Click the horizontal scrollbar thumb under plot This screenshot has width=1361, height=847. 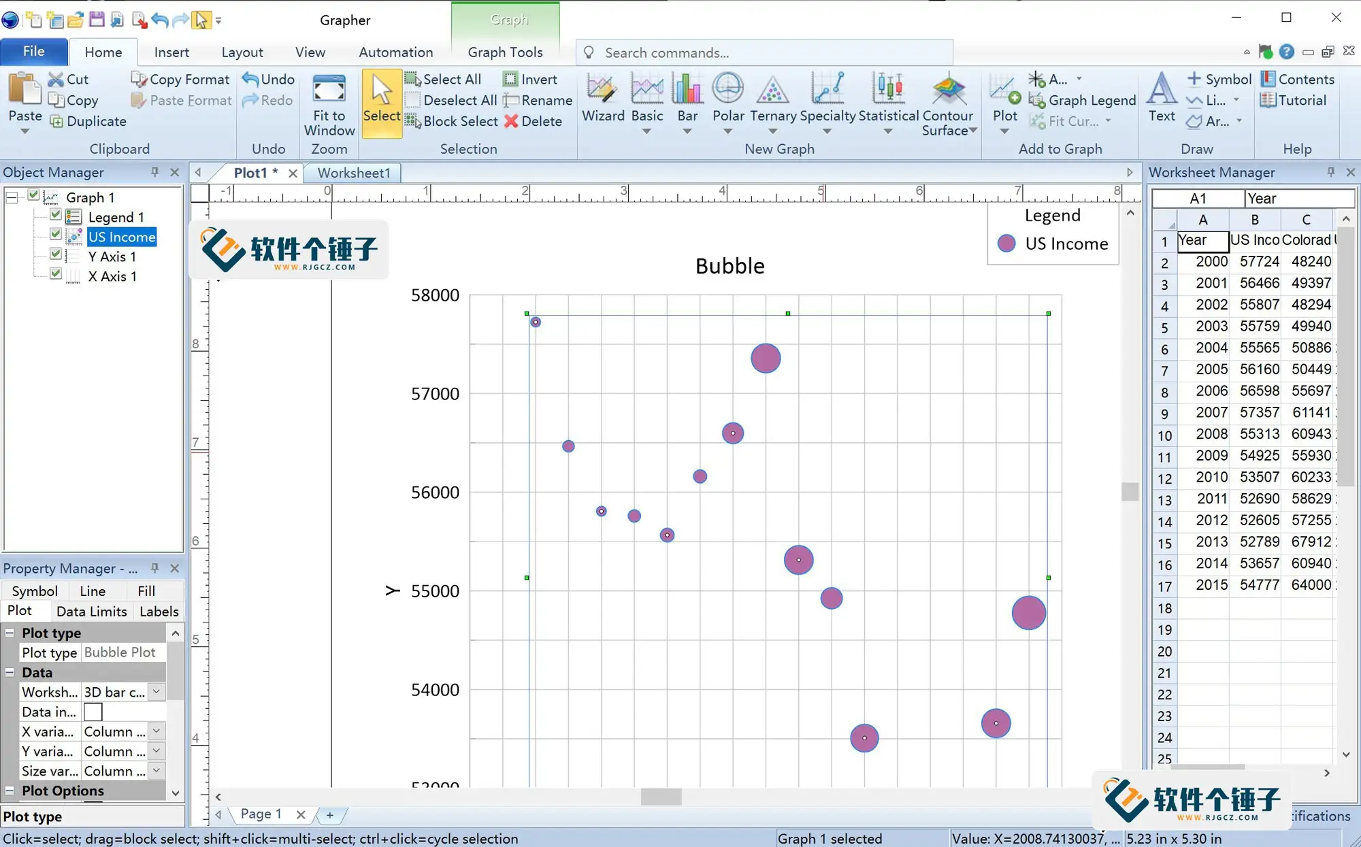pyautogui.click(x=661, y=797)
